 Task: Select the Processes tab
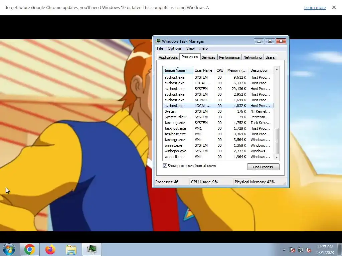click(190, 57)
